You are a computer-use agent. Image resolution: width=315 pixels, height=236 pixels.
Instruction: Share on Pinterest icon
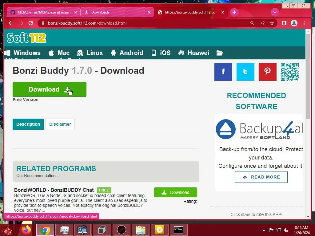pyautogui.click(x=267, y=72)
